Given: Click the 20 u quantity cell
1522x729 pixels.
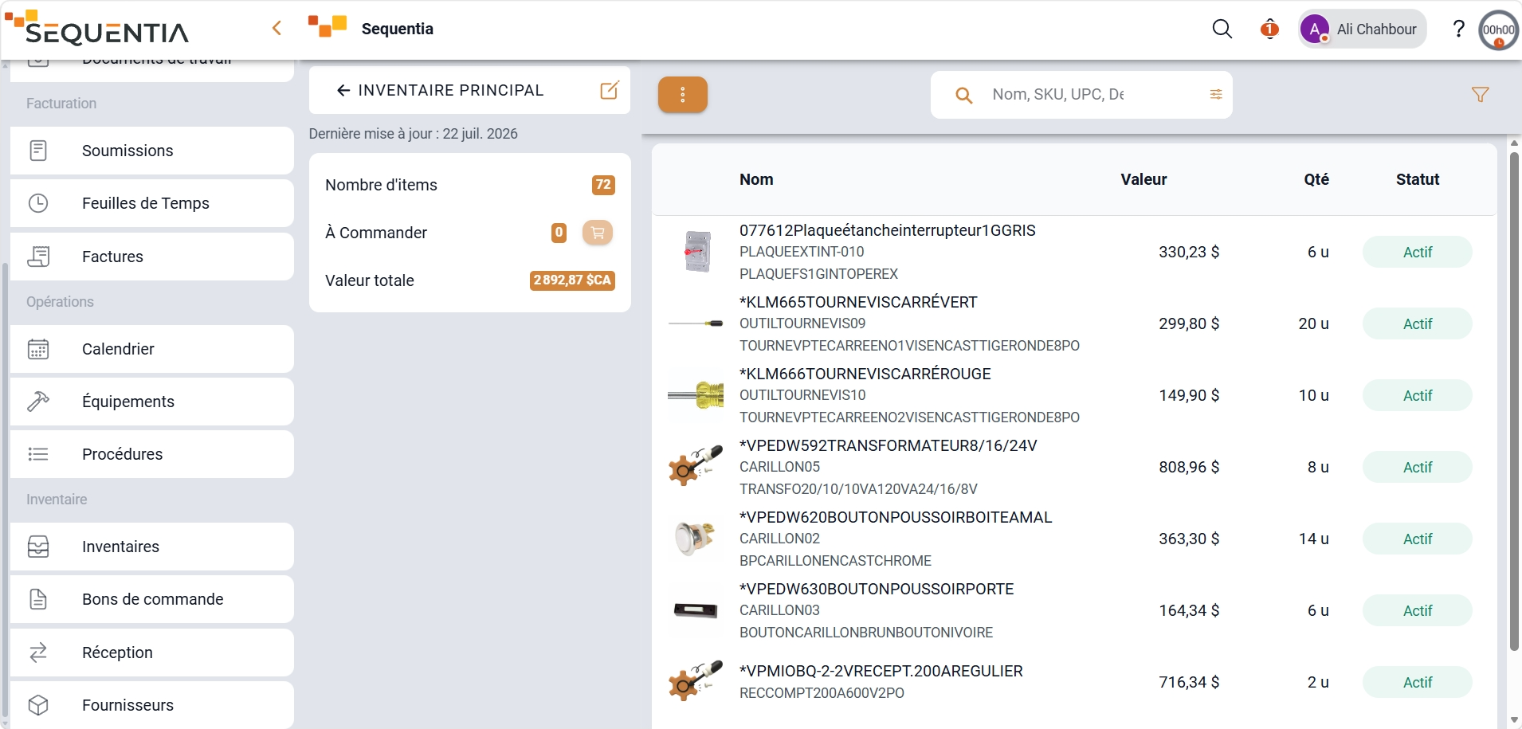Looking at the screenshot, I should coord(1313,324).
